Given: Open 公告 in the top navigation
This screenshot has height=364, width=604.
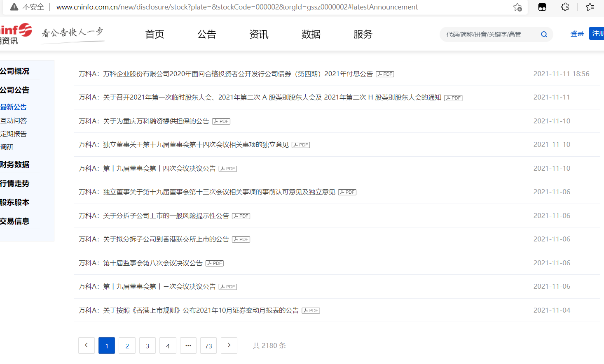Looking at the screenshot, I should 206,34.
